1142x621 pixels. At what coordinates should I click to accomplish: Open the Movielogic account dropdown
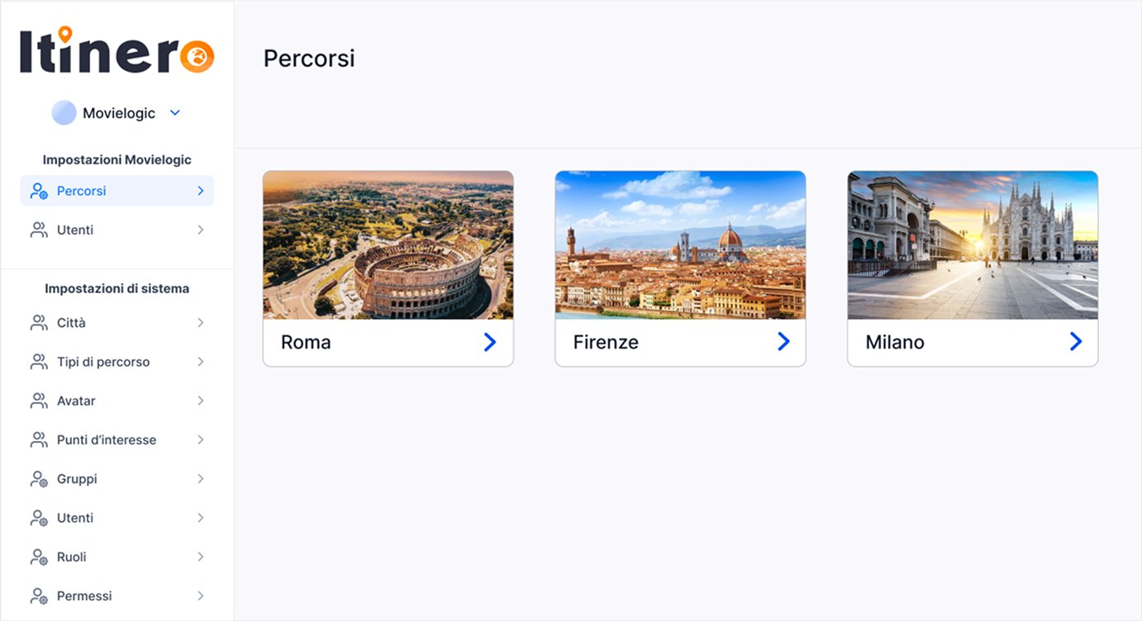click(x=174, y=112)
